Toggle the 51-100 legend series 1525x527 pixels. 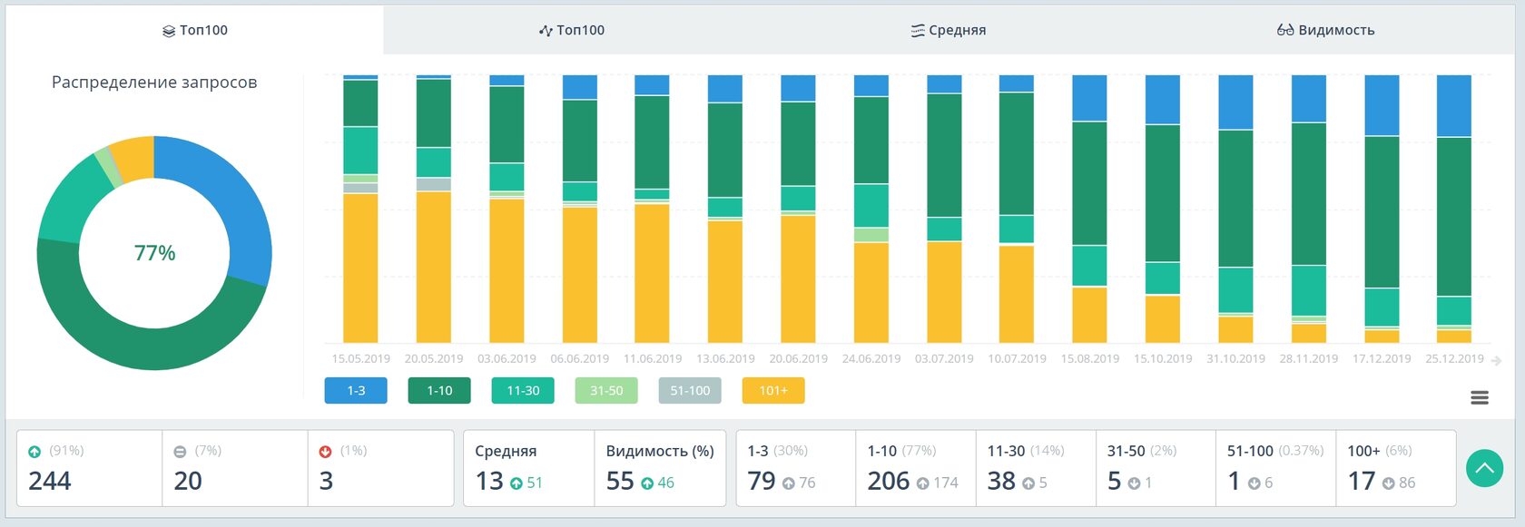[690, 391]
